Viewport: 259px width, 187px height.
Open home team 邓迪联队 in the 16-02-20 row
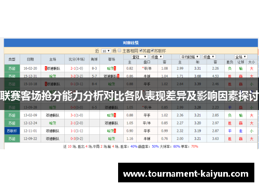click(x=53, y=68)
